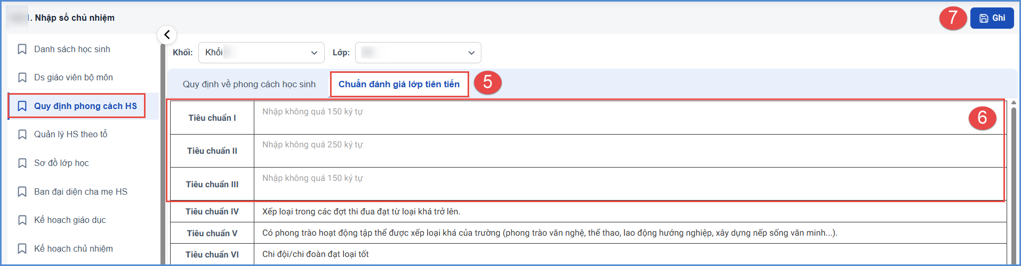Open the Khối dropdown
Image resolution: width=1021 pixels, height=266 pixels.
pos(261,53)
